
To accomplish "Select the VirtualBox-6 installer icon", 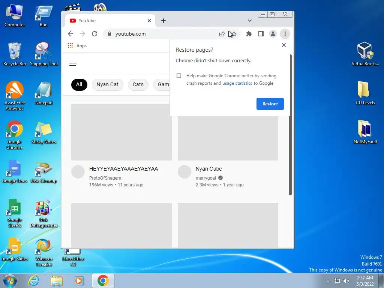I will coord(365,54).
